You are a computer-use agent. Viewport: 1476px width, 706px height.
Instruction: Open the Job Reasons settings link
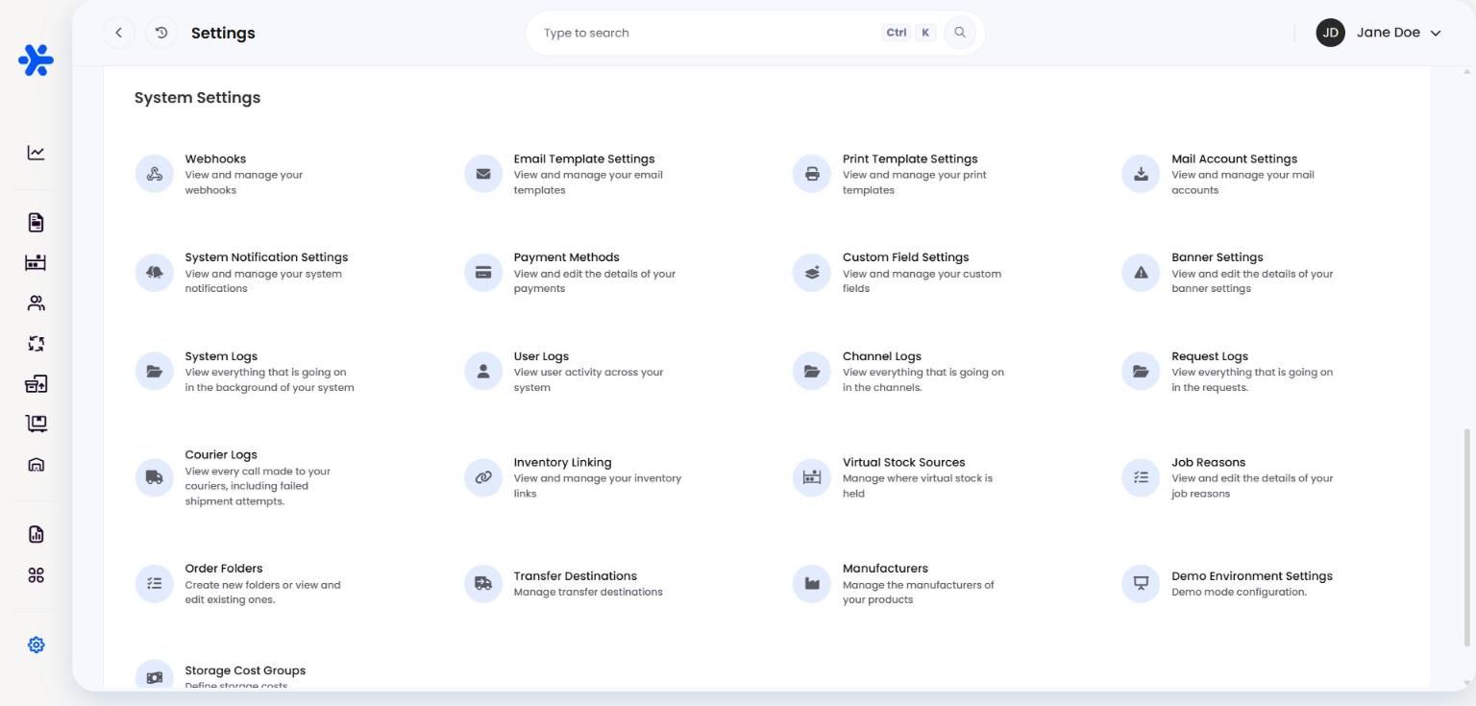(x=1208, y=462)
